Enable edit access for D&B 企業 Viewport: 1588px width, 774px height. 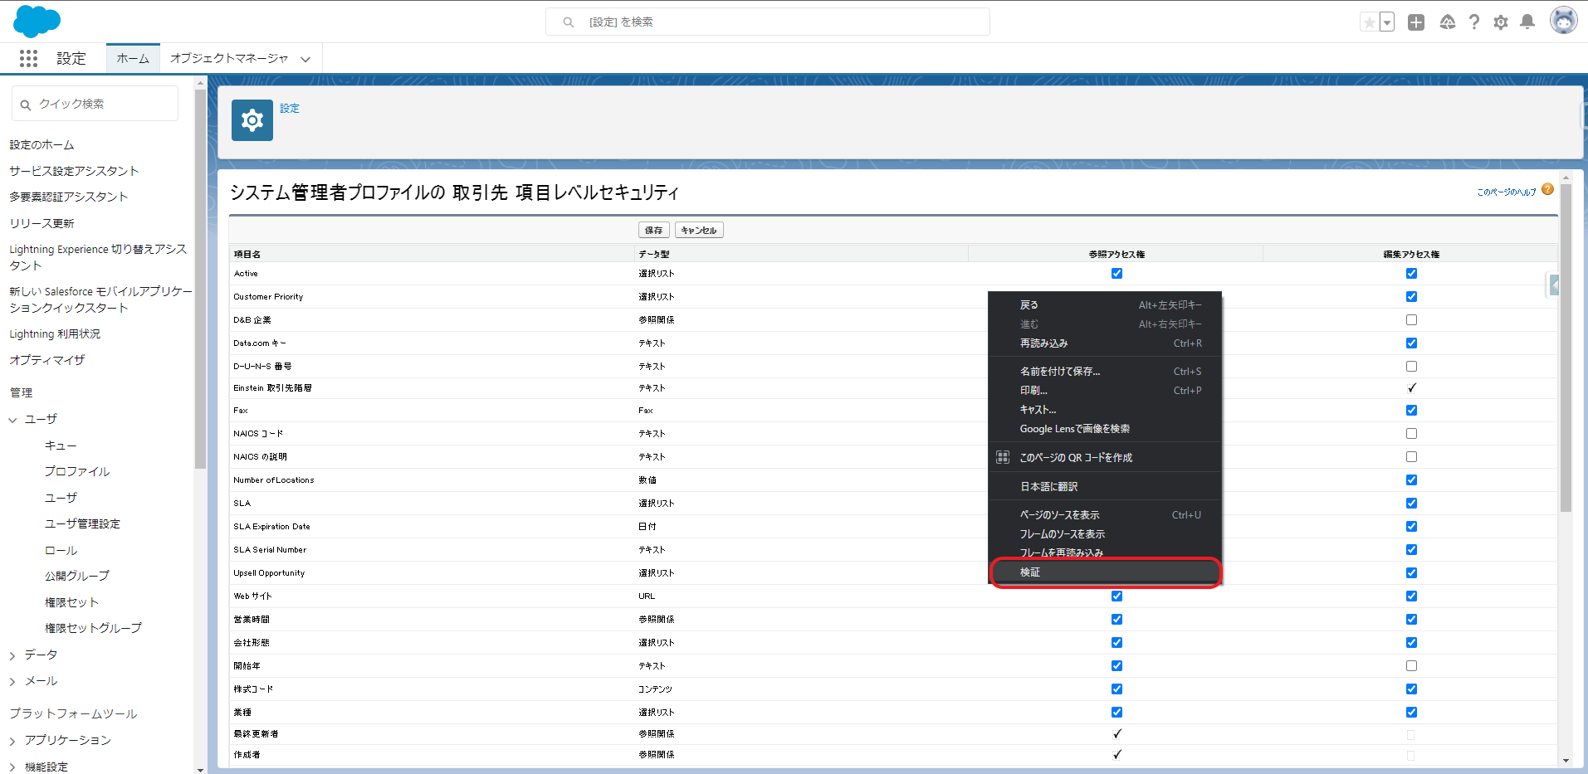(x=1410, y=319)
